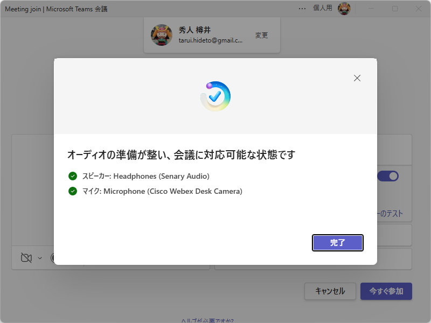The image size is (431, 323).
Task: Click the green check next to スピーカー
Action: click(73, 176)
